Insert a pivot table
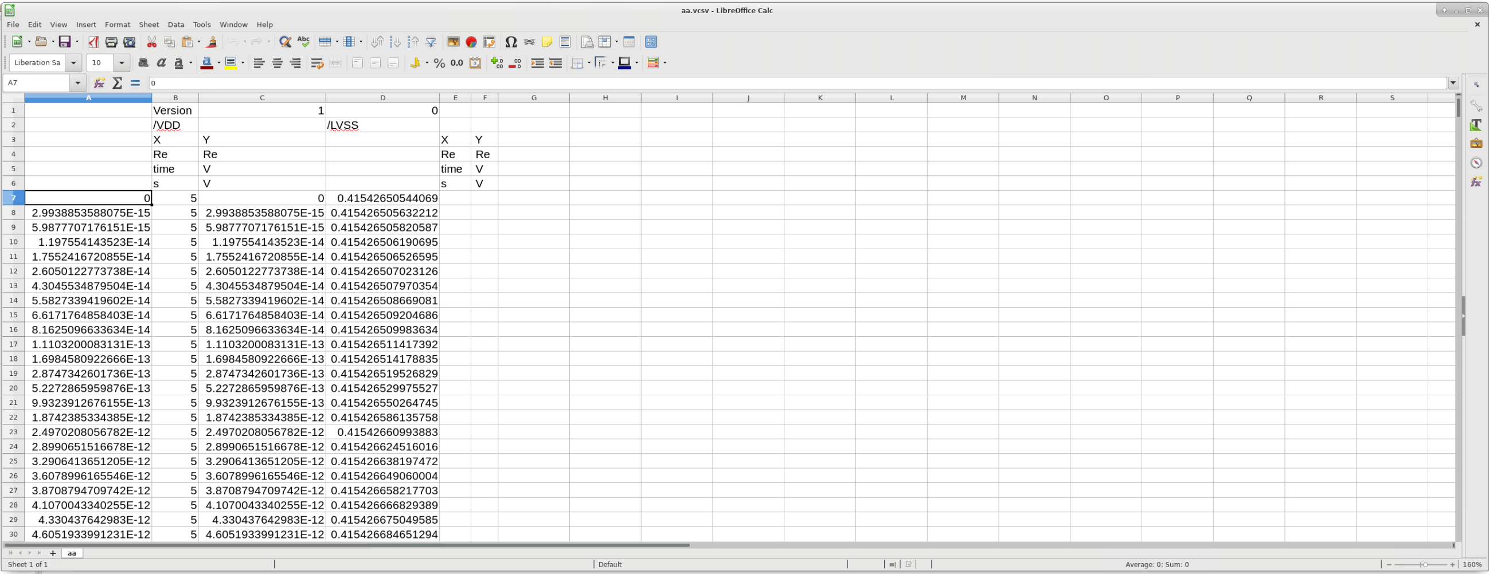 pyautogui.click(x=489, y=42)
